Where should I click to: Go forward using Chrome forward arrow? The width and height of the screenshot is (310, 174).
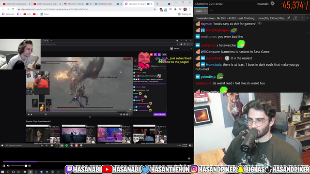(x=8, y=9)
